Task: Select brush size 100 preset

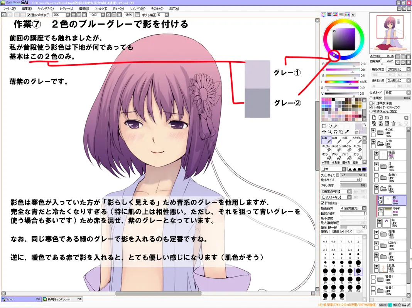Action: click(350, 280)
